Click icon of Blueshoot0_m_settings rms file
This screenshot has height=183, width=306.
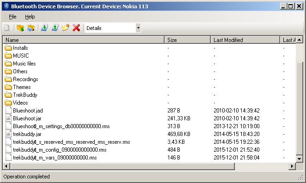coord(8,126)
